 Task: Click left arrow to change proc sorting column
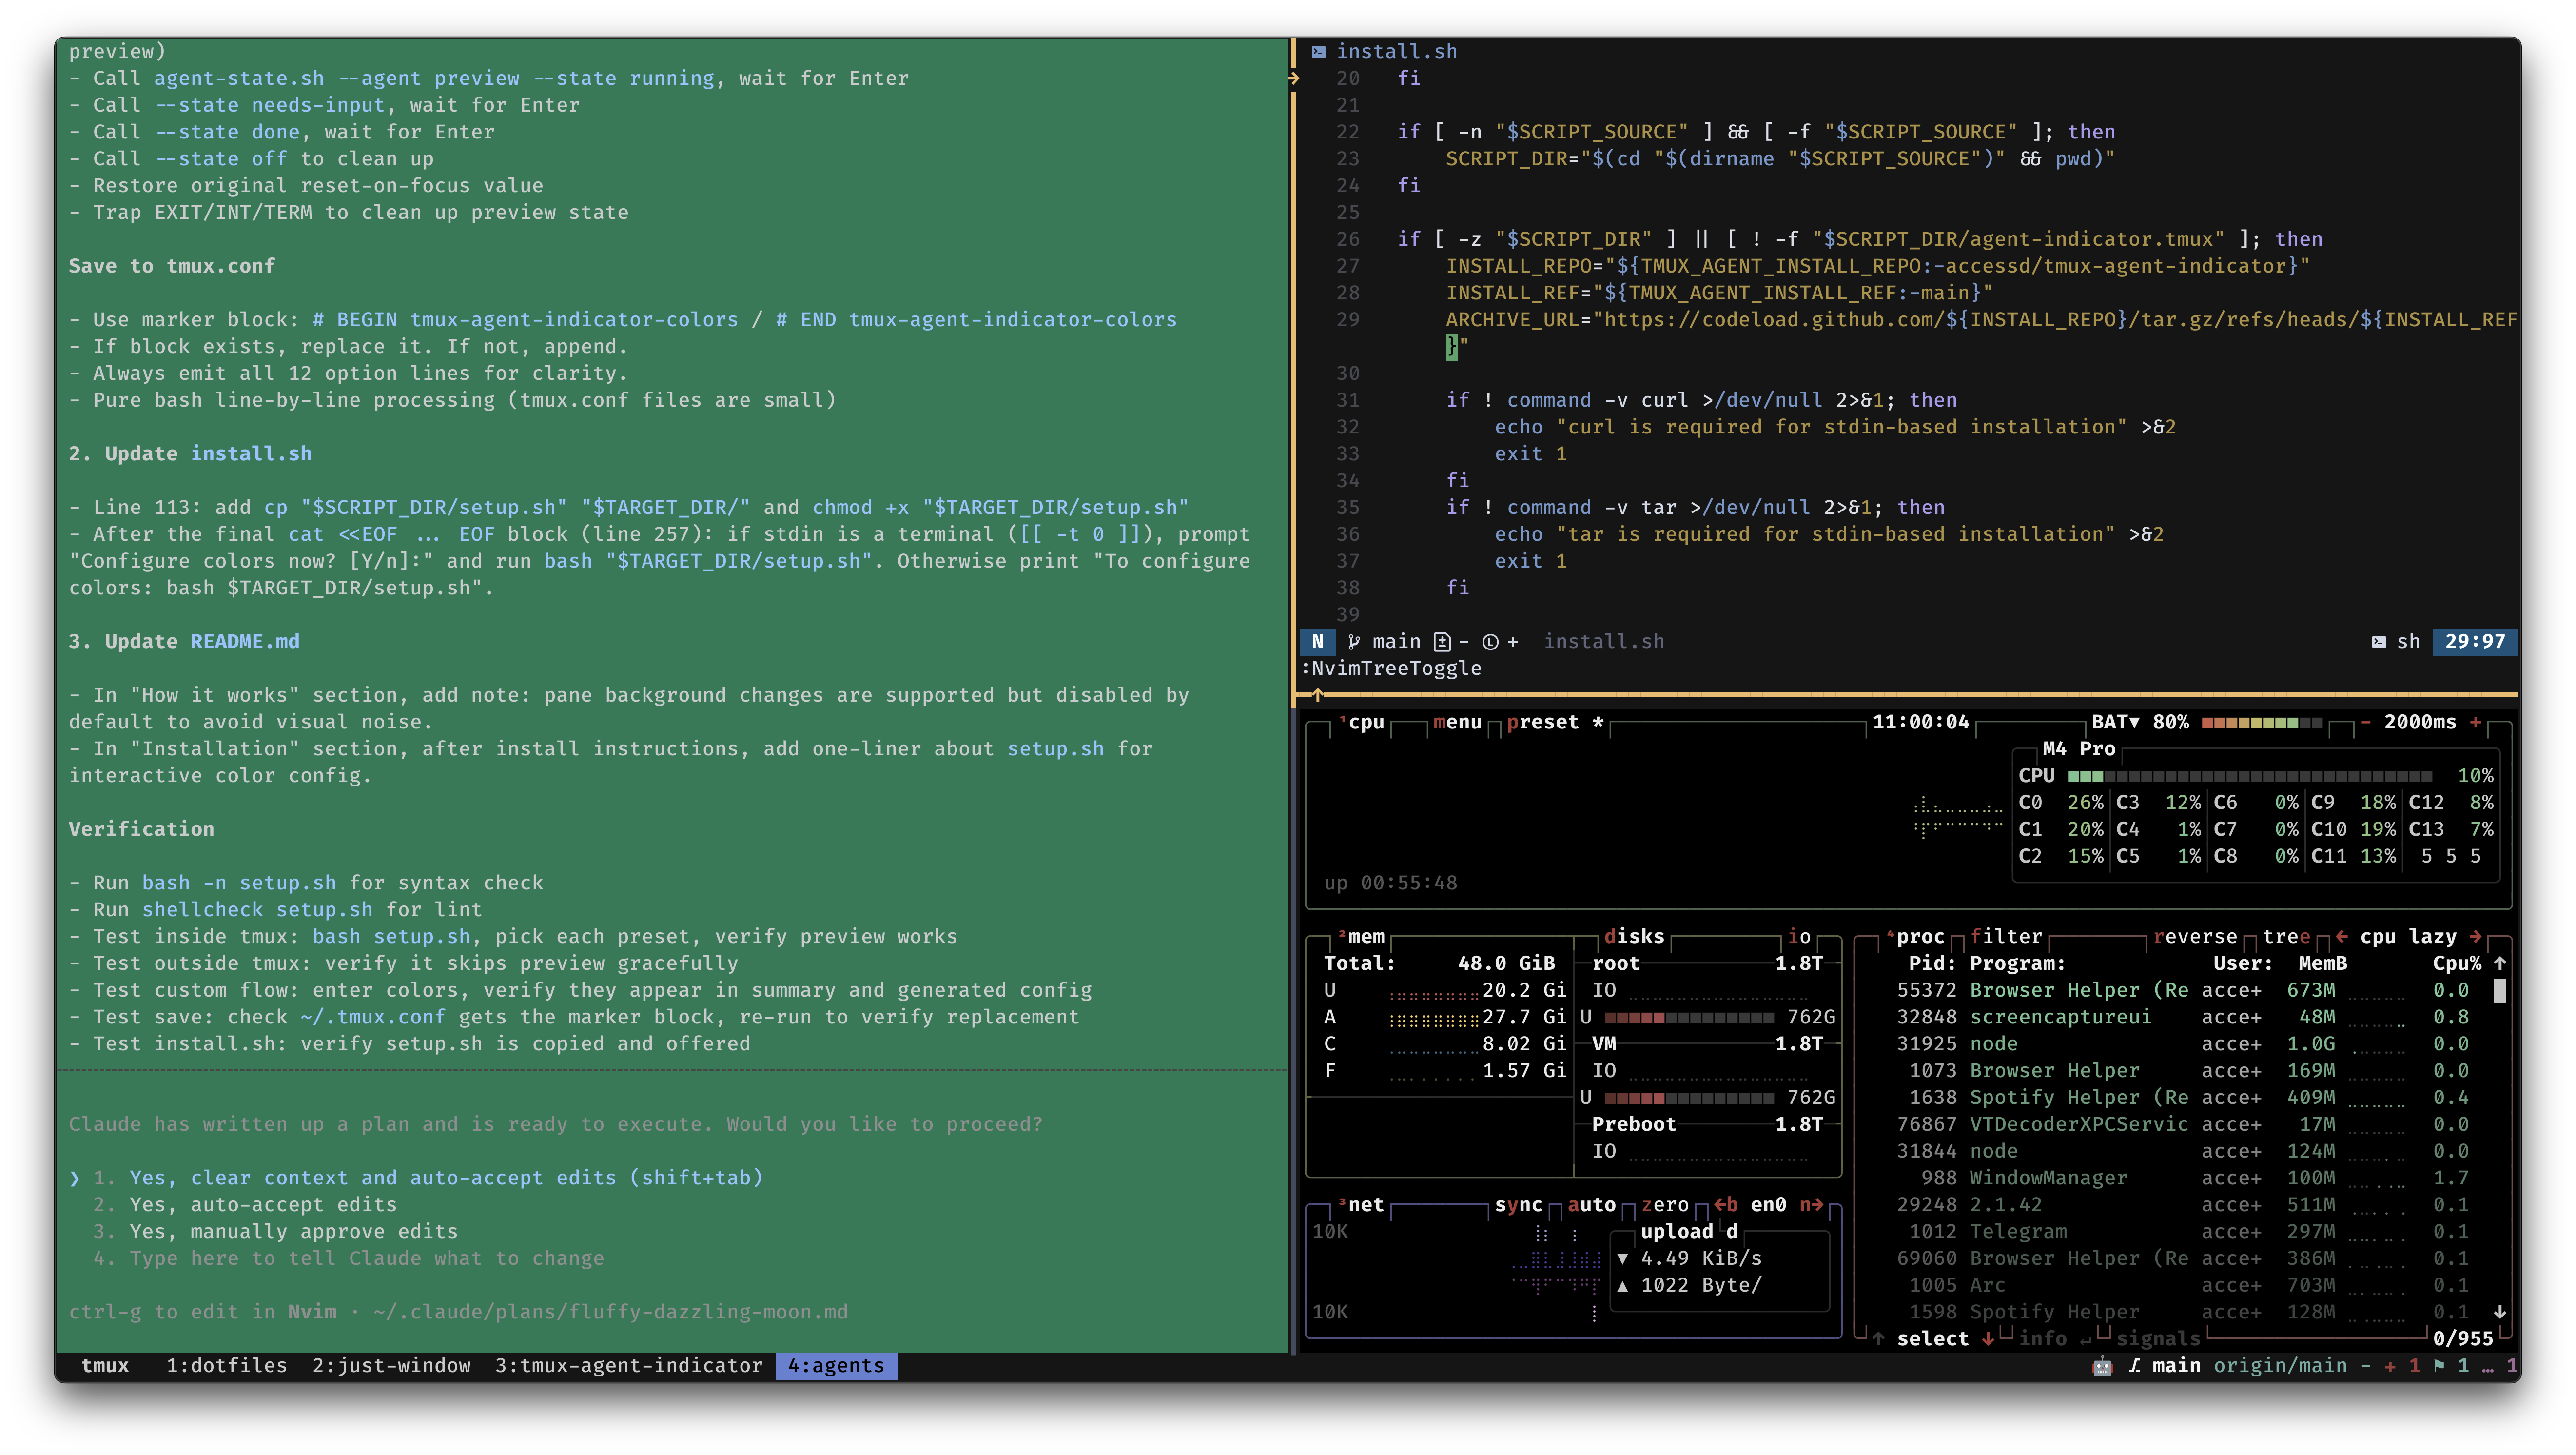pos(2341,936)
